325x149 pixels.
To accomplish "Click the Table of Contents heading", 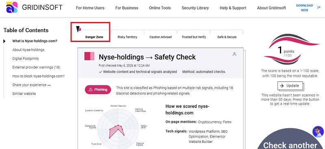I will coord(26,31).
